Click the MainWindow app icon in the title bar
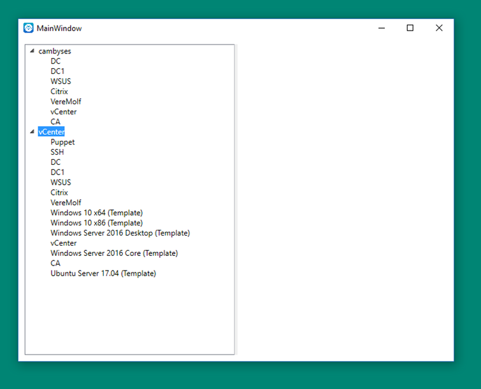The height and width of the screenshot is (389, 481). click(x=29, y=28)
